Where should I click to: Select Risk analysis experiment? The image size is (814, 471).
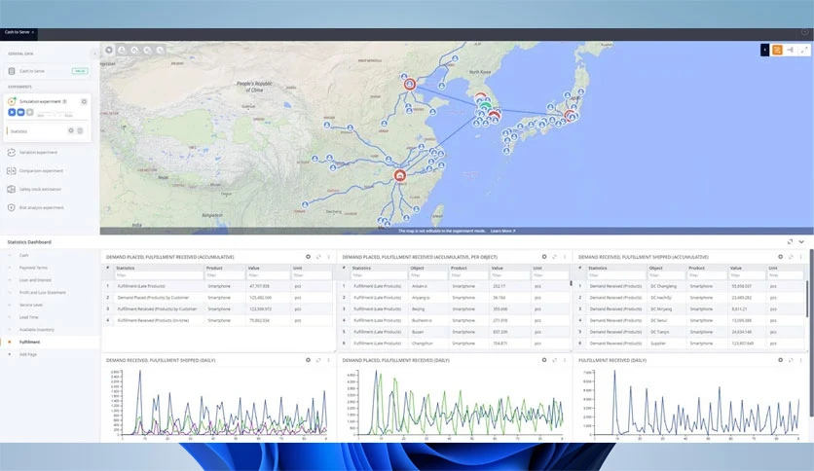click(42, 207)
